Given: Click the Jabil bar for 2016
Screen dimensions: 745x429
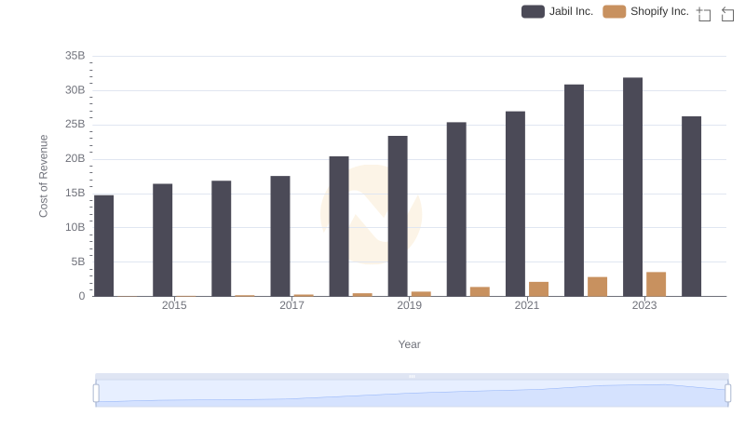Looking at the screenshot, I should 222,239.
